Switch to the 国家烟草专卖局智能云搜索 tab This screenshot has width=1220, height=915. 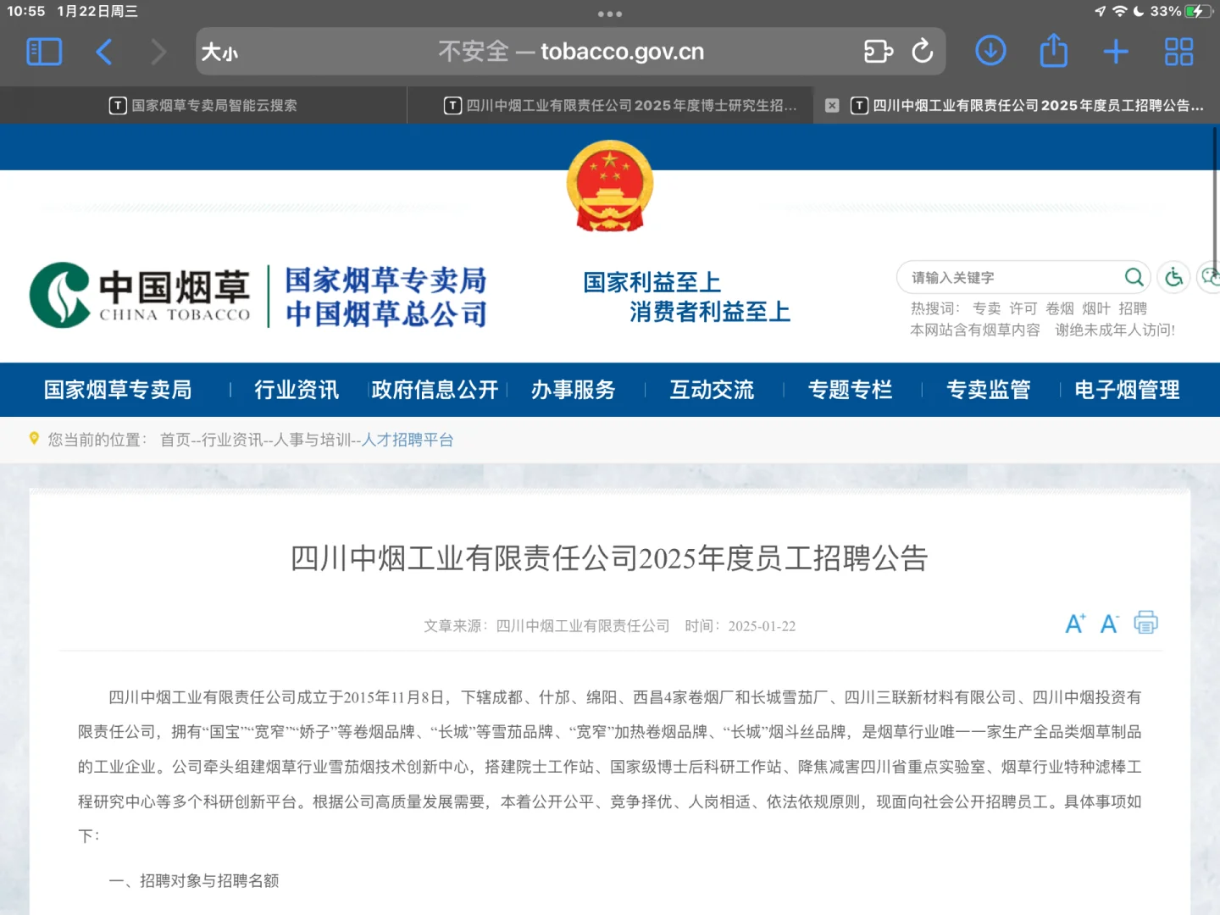[x=203, y=105]
